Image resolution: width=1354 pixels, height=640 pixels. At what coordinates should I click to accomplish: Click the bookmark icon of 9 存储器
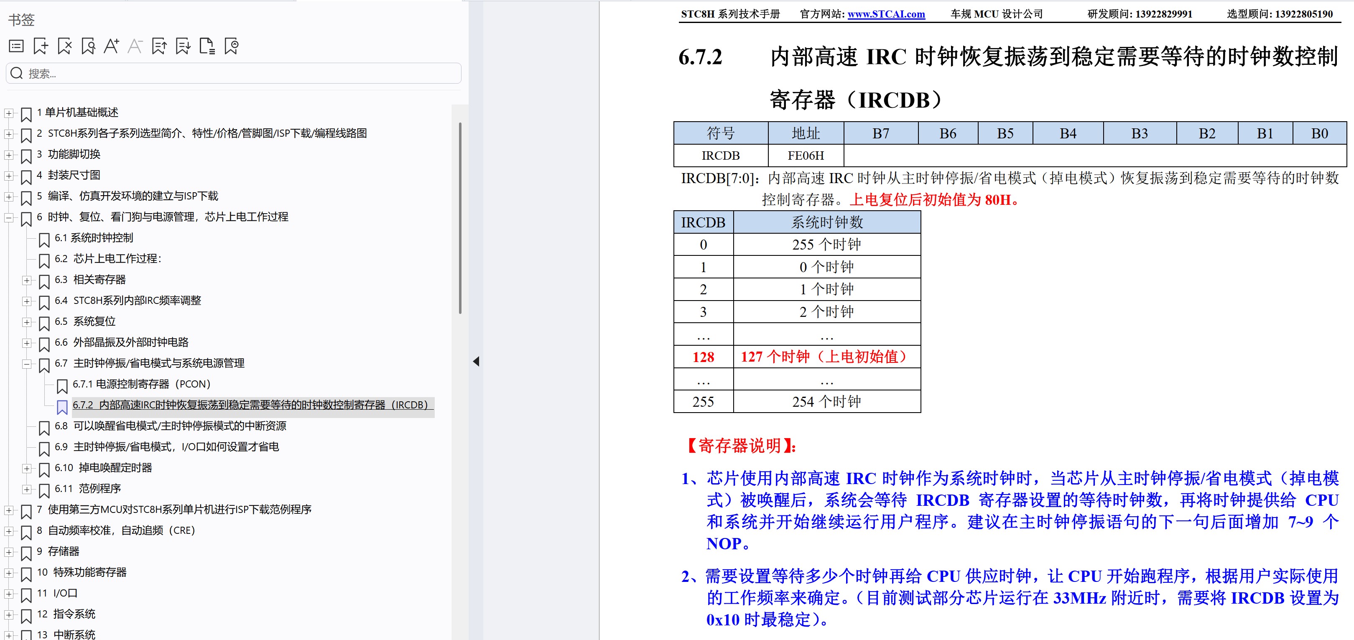click(x=26, y=553)
